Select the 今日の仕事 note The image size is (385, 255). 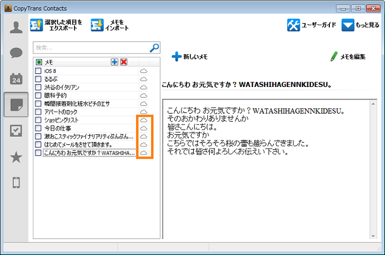point(57,128)
